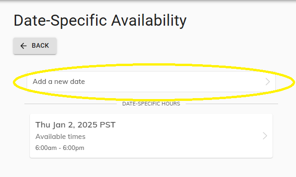Click the left arrow icon in BACK button
Viewport: 296px width, 177px height.
tap(23, 46)
